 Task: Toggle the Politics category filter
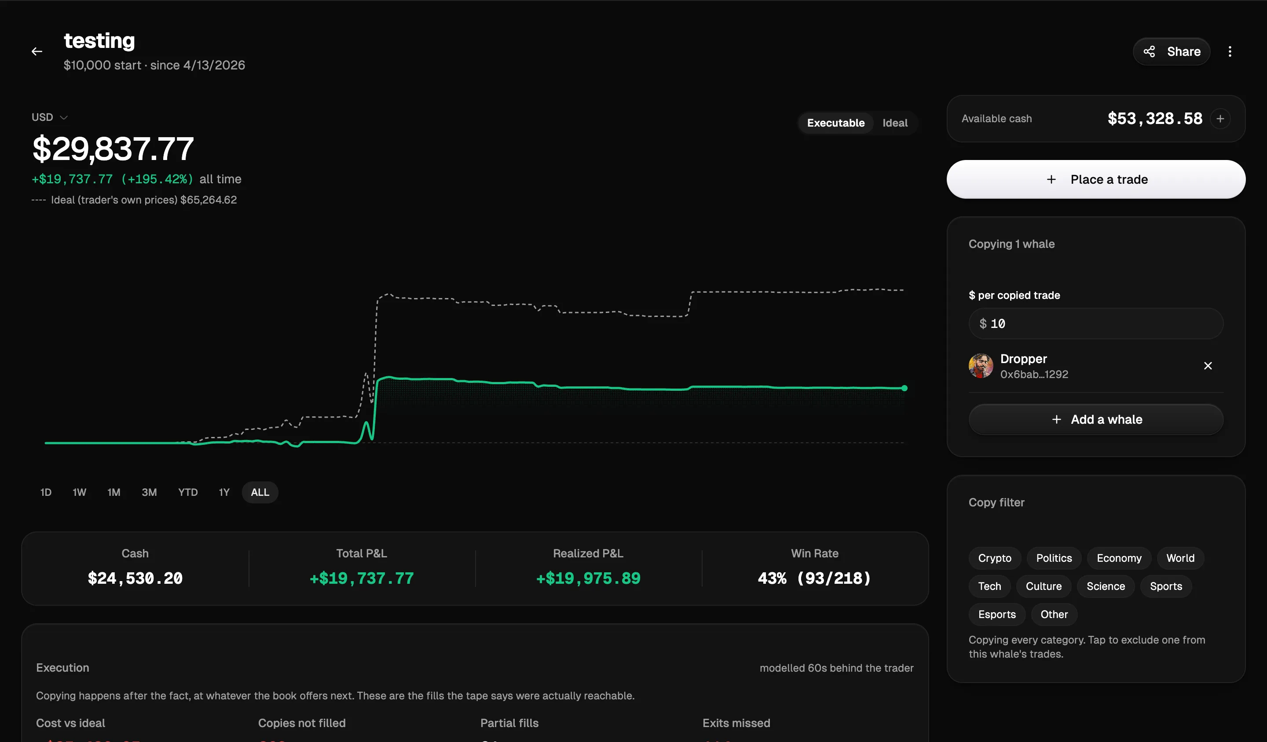1054,558
